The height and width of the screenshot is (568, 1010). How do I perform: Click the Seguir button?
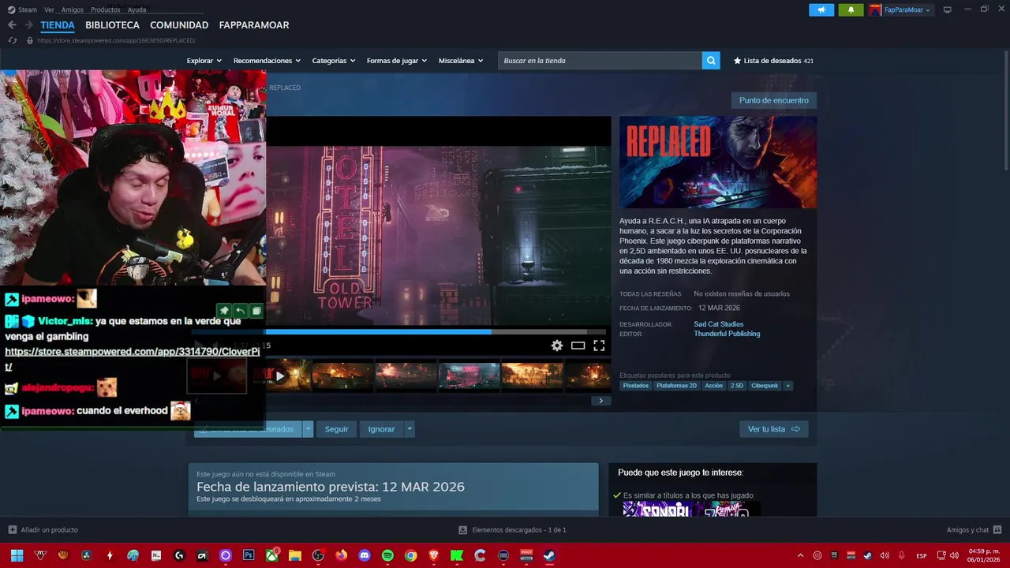click(336, 429)
